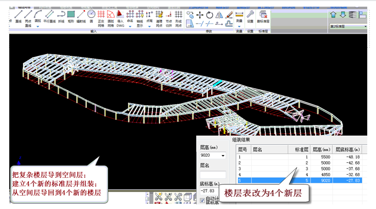Image resolution: width=376 pixels, height=209 pixels.
Task: Click the 层底标高(m) column header
Action: [347, 150]
